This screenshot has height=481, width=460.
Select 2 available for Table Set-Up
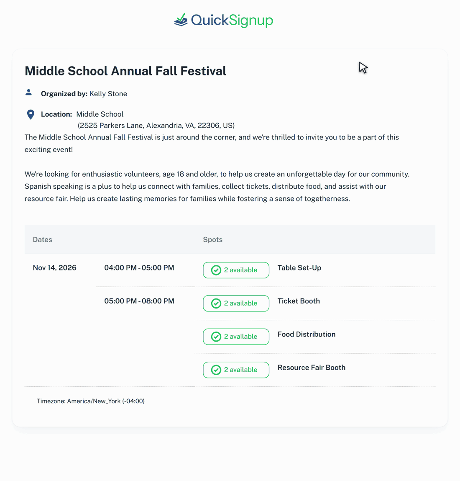pyautogui.click(x=236, y=270)
